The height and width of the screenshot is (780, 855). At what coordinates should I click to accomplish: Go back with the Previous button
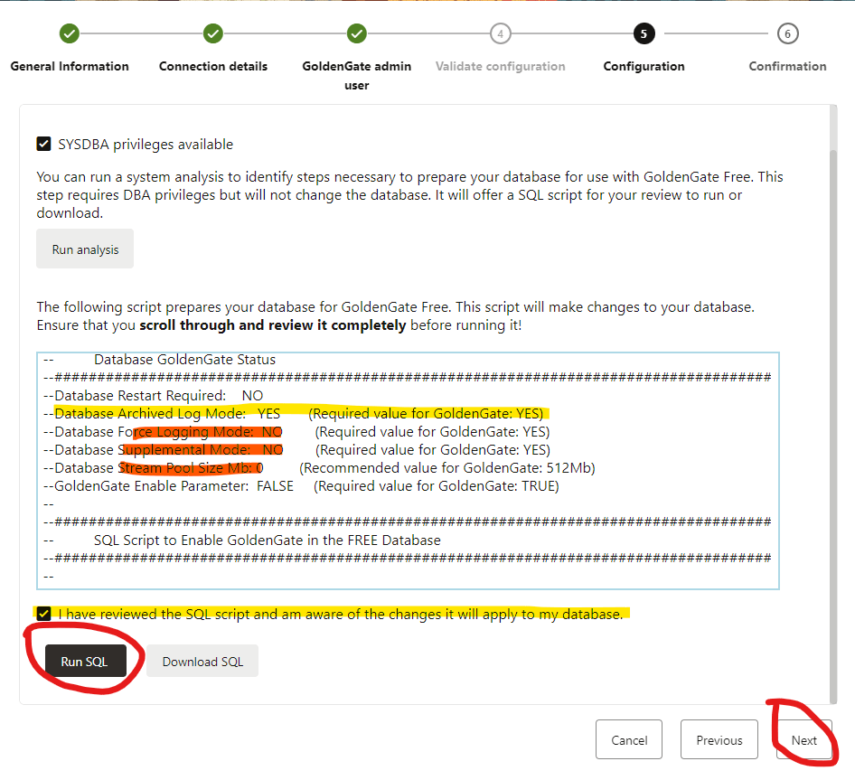click(719, 740)
